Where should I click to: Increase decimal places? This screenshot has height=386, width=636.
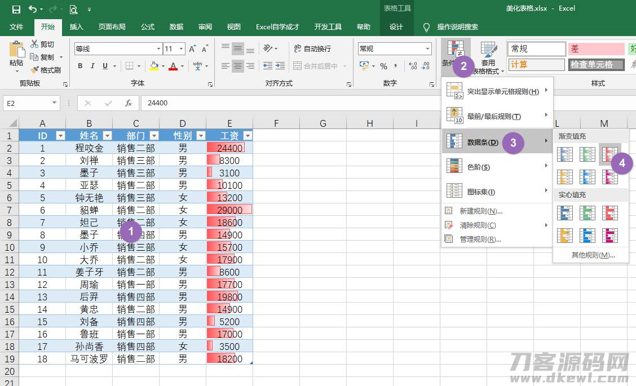click(x=413, y=66)
